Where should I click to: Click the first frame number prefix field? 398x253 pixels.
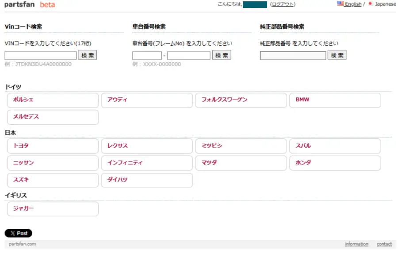[x=147, y=56]
